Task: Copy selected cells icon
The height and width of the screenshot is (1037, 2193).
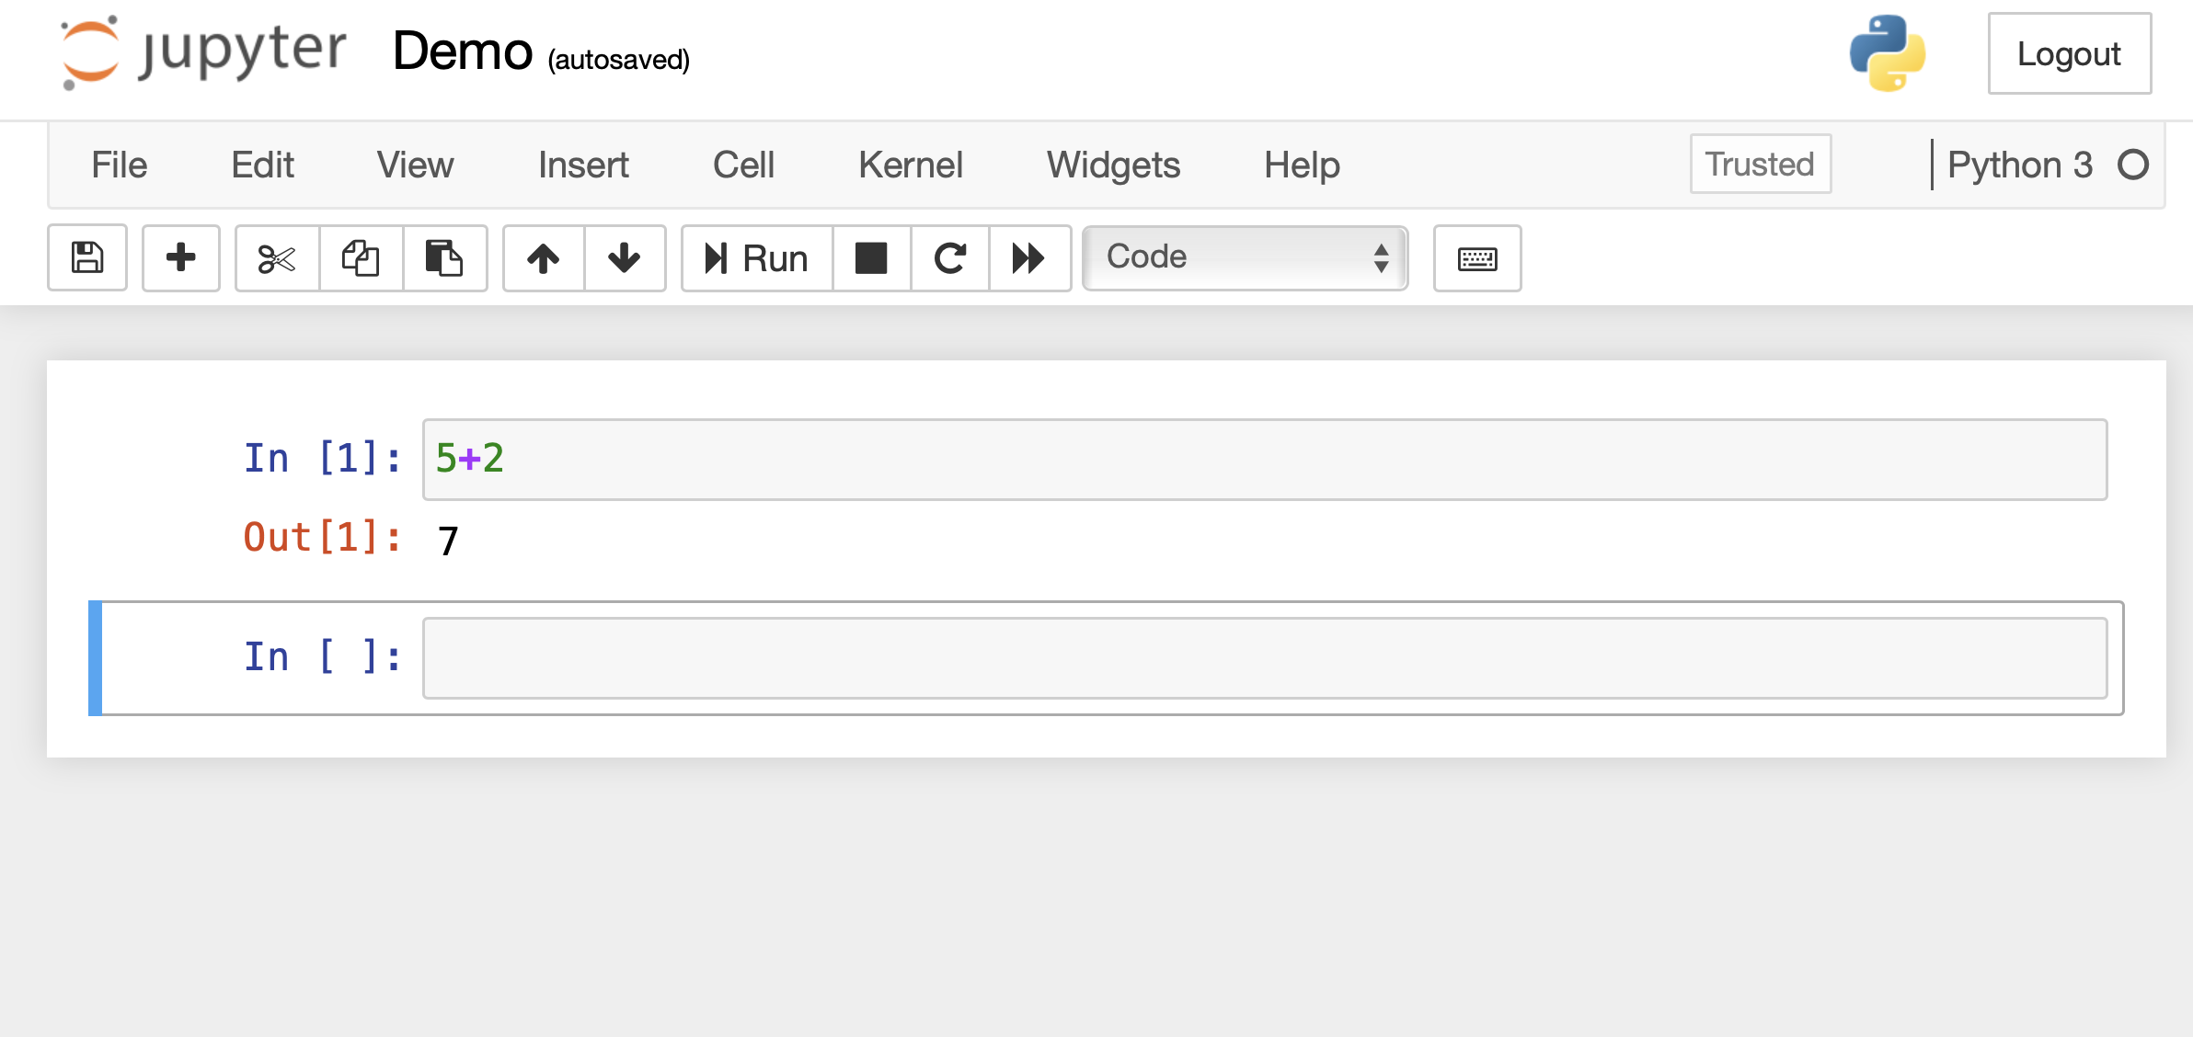Action: pos(361,257)
